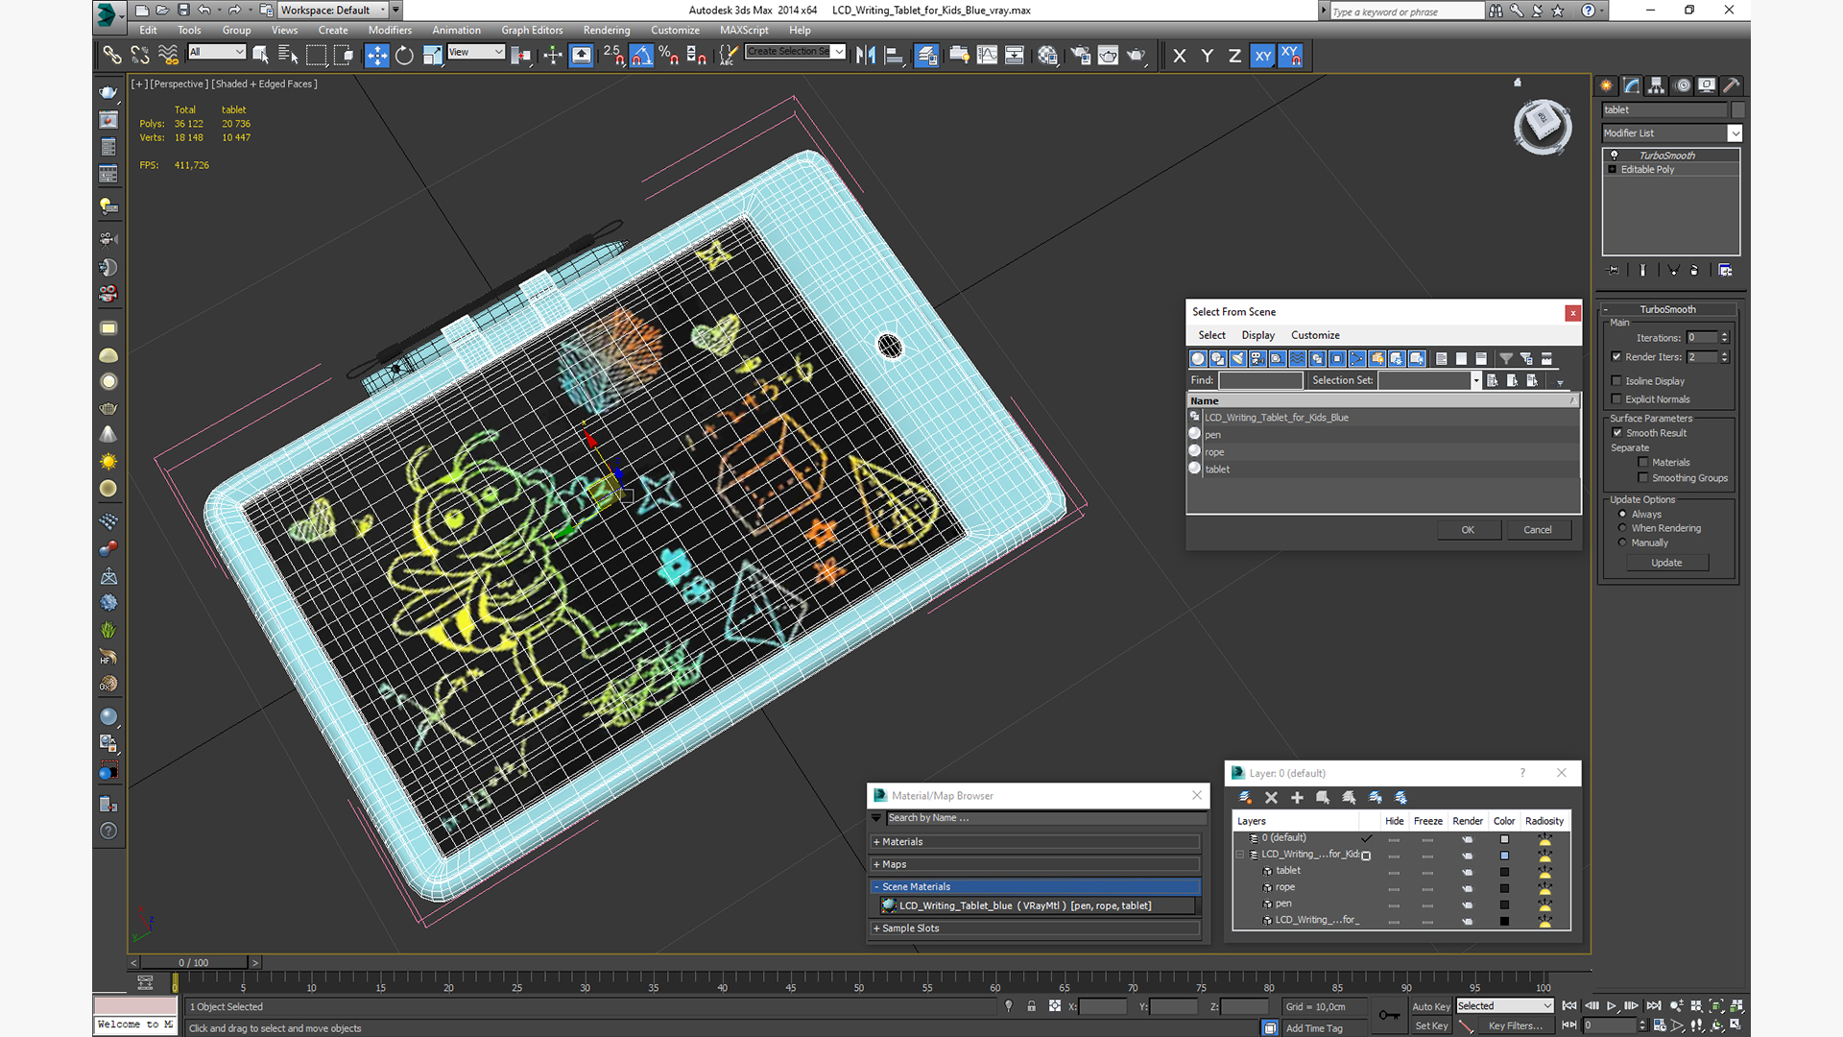The width and height of the screenshot is (1843, 1037).
Task: Click the tablet layer color swatch
Action: pyautogui.click(x=1504, y=872)
